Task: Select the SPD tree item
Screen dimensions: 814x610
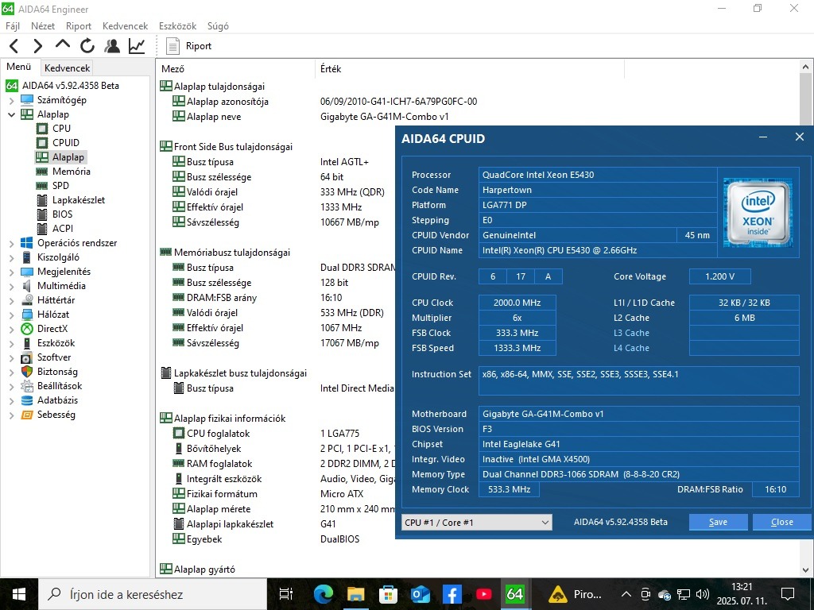Action: pos(60,186)
